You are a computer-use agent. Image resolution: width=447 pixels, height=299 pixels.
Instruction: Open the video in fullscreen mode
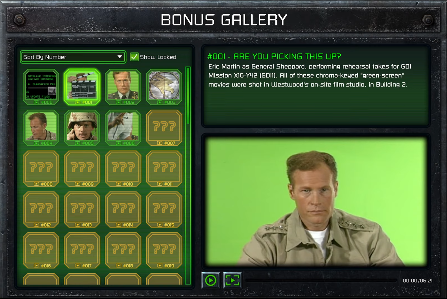pyautogui.click(x=232, y=280)
